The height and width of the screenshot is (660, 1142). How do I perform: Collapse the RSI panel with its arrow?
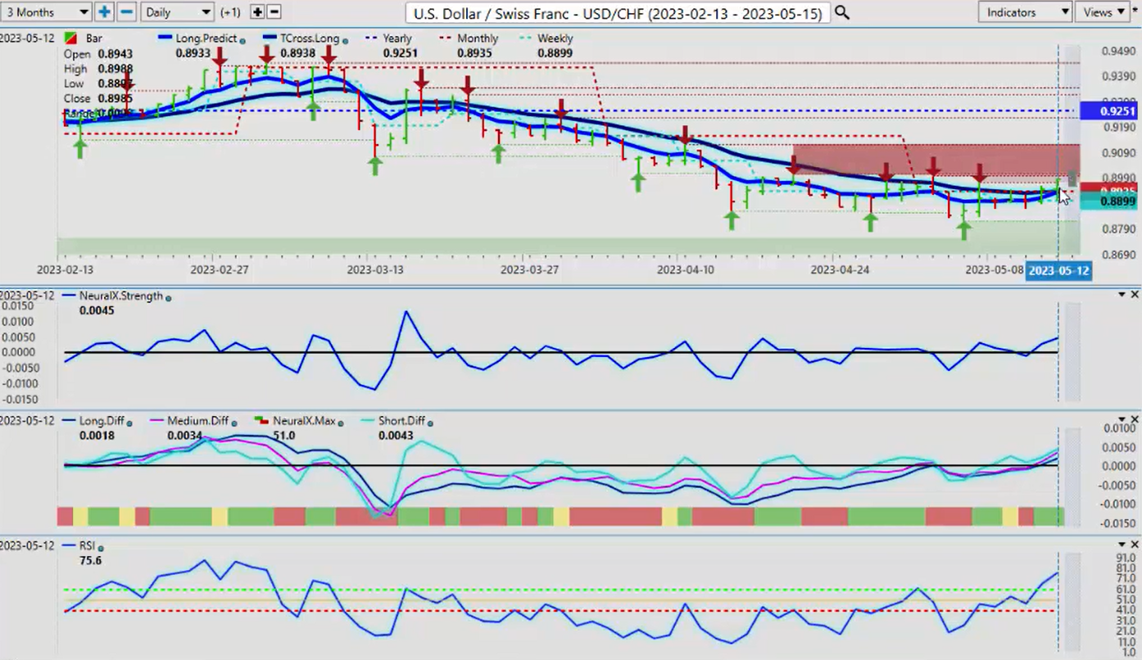(1122, 545)
